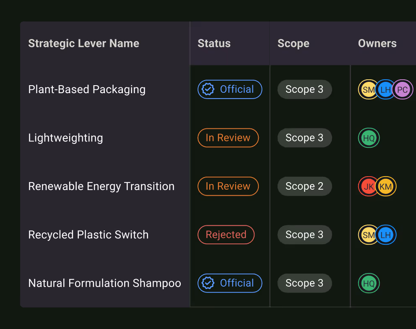Screen dimensions: 416x329
Task: Click HQ avatar in Natural Formulation Shampoo row
Action: 369,283
